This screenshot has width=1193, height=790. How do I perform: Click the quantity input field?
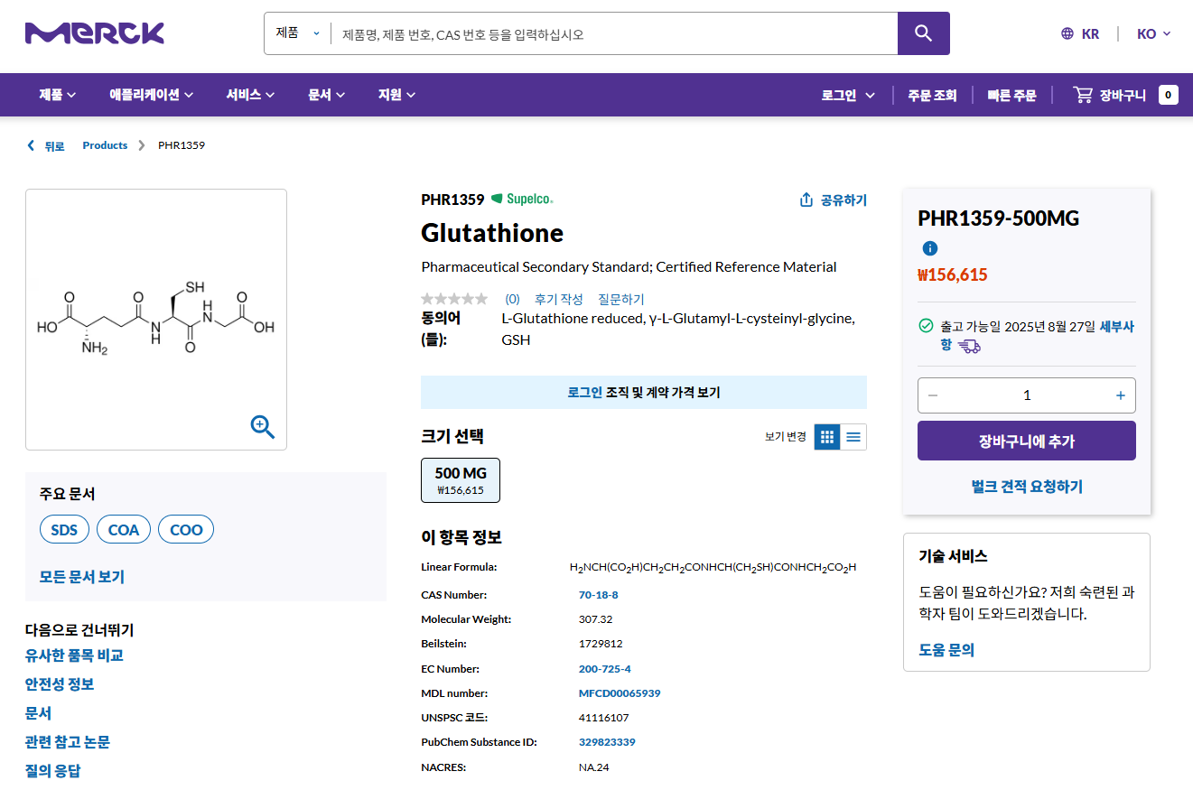pos(1027,395)
